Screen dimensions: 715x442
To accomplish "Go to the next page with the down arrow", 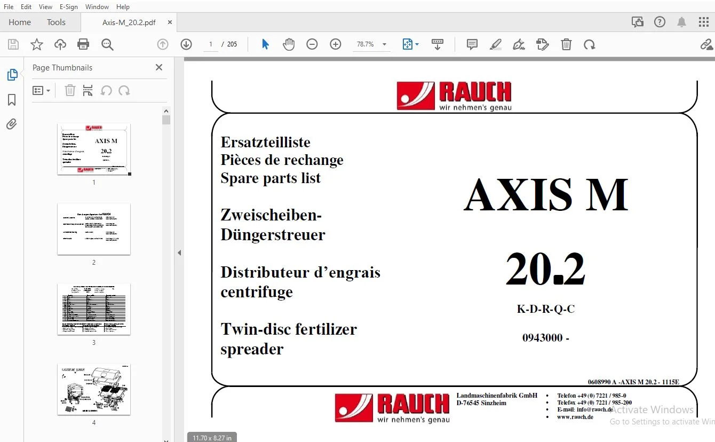I will point(186,44).
